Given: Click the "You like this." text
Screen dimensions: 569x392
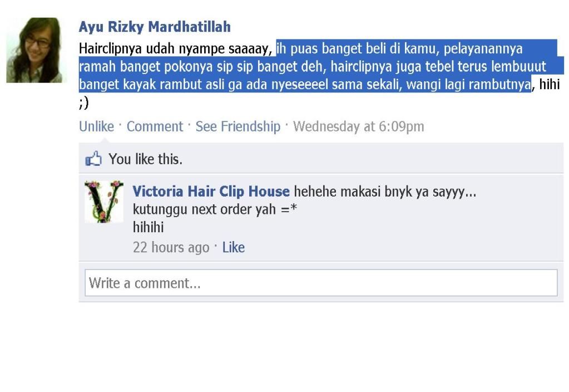Looking at the screenshot, I should [146, 159].
